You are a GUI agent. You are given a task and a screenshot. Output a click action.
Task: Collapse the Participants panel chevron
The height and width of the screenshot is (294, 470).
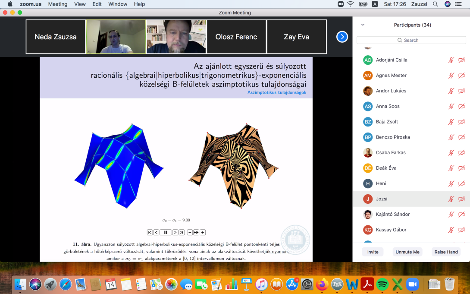click(363, 25)
